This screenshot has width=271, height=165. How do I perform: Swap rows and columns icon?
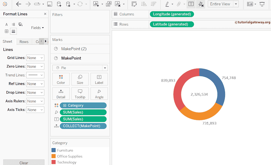click(x=134, y=4)
